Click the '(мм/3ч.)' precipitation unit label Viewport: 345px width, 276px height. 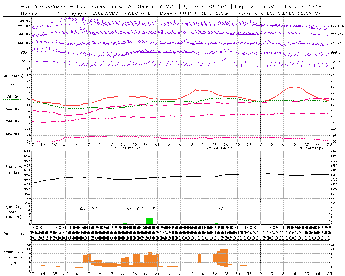(x=14, y=207)
